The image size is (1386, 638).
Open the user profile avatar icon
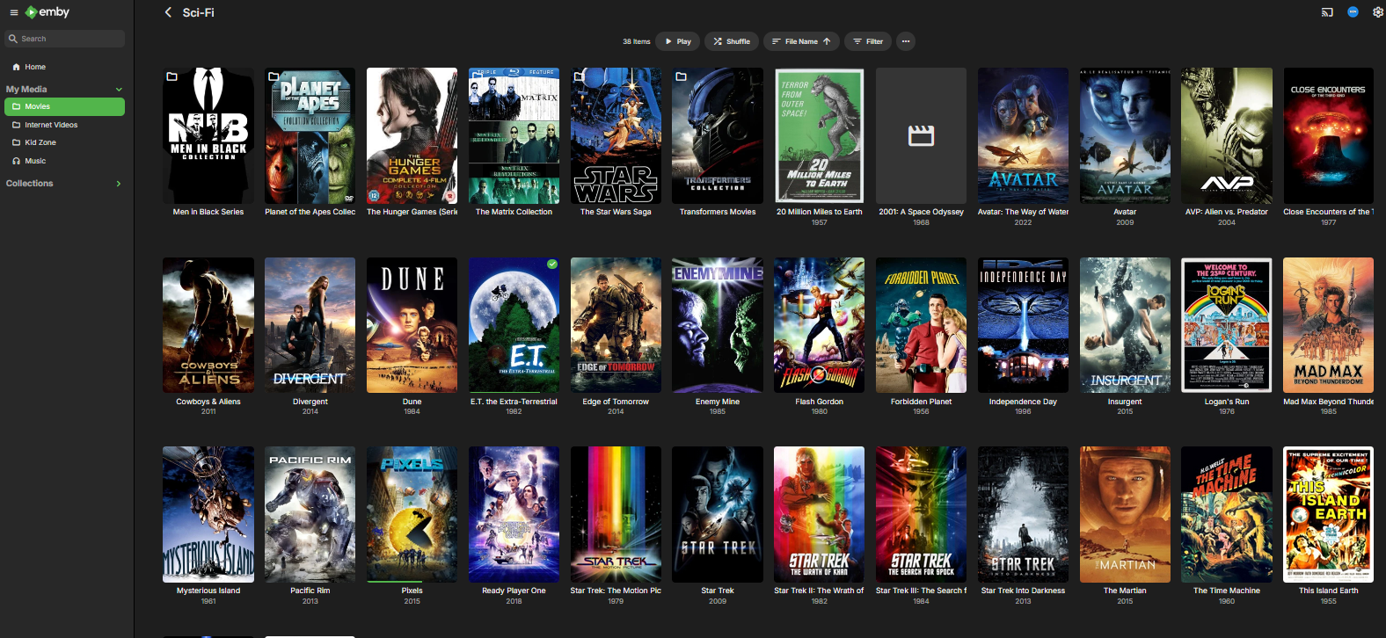[1353, 12]
